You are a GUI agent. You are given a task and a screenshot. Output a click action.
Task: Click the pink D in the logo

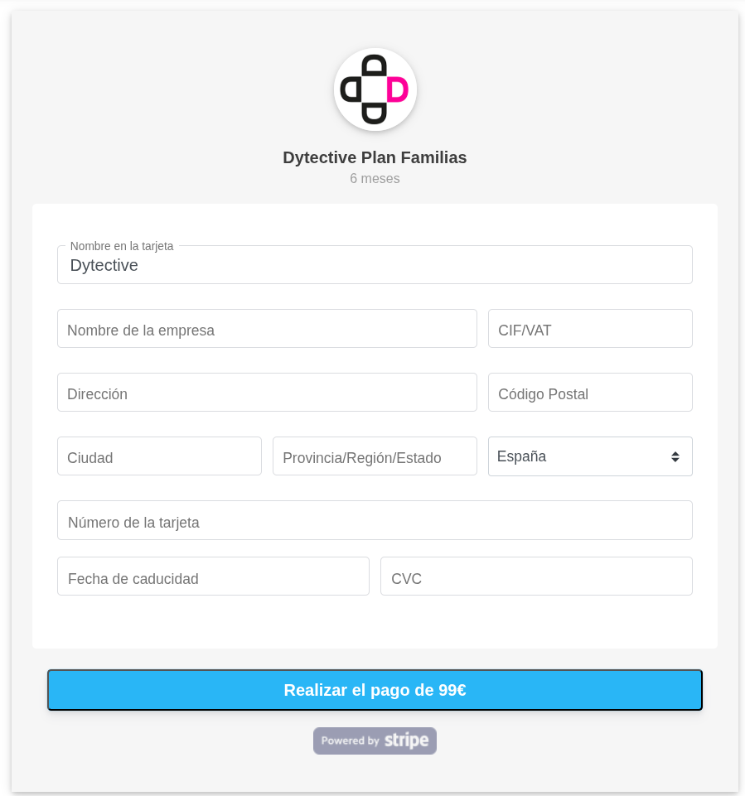click(x=398, y=90)
